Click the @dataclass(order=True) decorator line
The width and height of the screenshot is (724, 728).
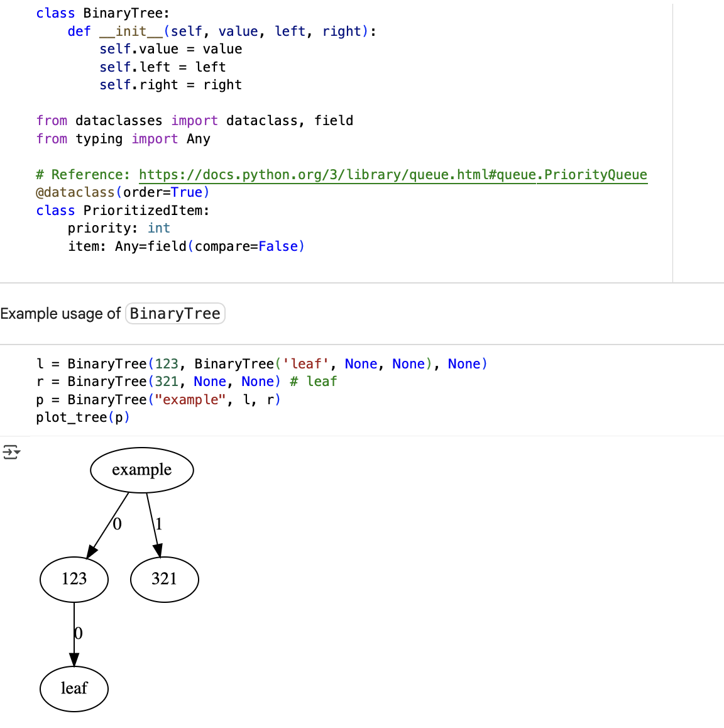coord(123,192)
